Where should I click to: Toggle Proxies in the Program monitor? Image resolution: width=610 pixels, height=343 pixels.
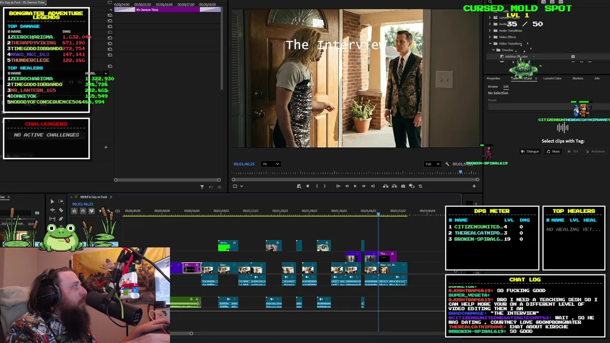click(420, 186)
